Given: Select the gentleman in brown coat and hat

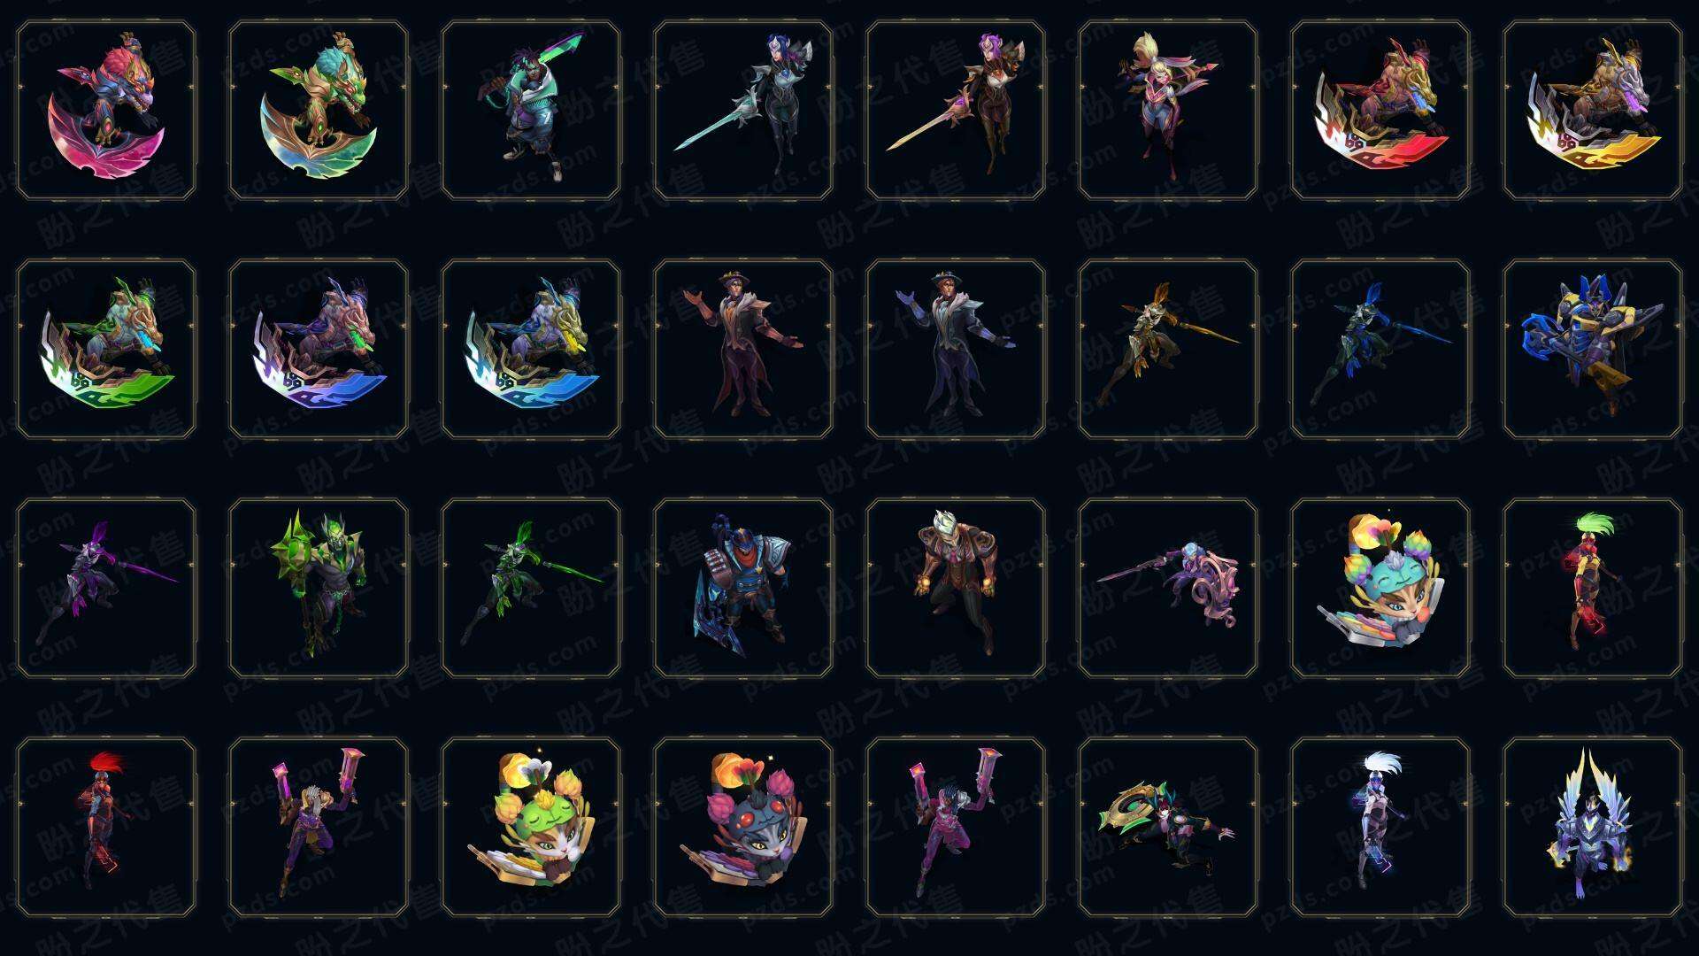Looking at the screenshot, I should (743, 349).
